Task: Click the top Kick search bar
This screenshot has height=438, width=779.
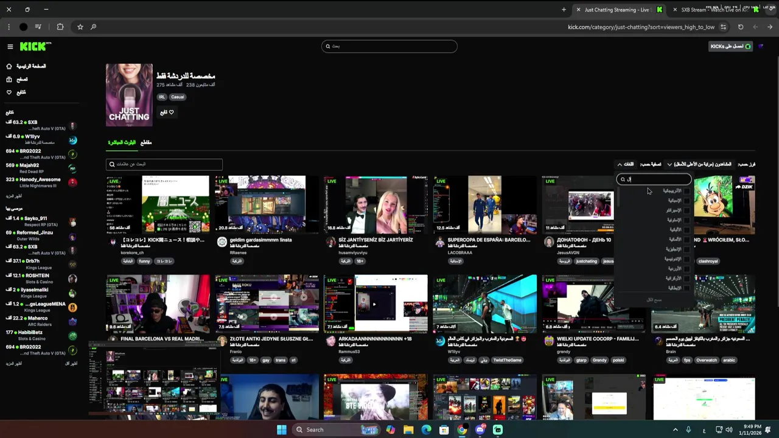Action: pos(389,46)
